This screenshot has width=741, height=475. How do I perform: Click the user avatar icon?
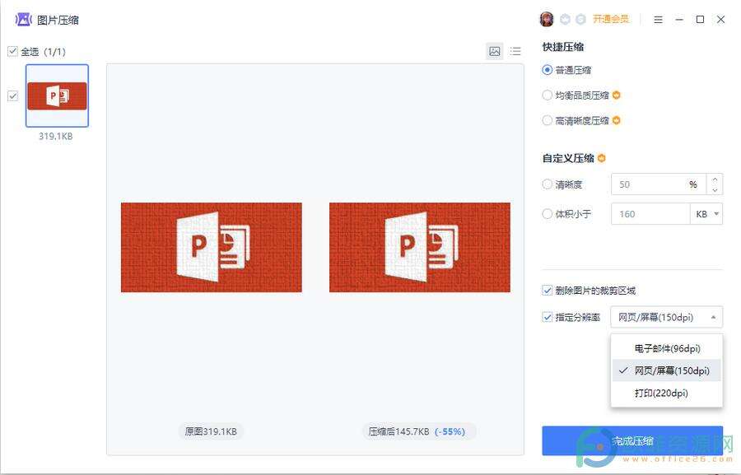(547, 20)
